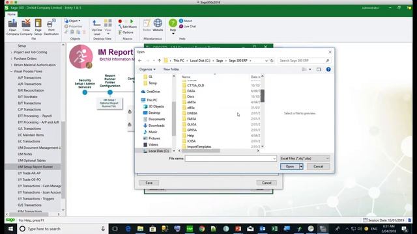
Task: Select Desktop in the navigation pane
Action: click(152, 112)
